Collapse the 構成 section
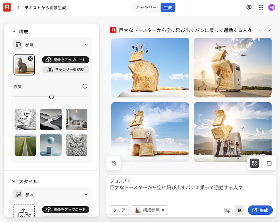 tap(14, 32)
